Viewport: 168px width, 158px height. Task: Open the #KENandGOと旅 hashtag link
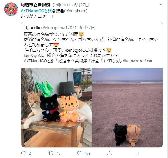(36, 11)
